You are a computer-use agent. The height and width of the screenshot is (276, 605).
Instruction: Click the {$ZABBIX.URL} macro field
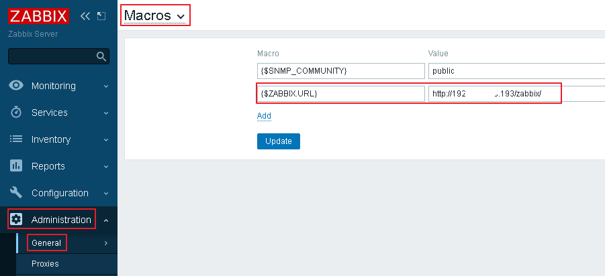pos(340,94)
